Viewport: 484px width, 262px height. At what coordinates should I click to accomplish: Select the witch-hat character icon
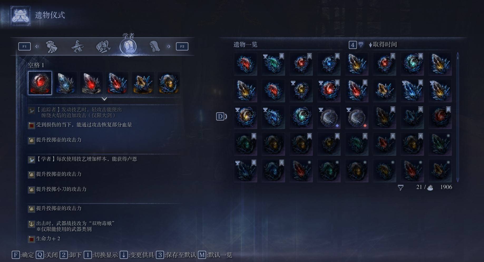click(77, 47)
